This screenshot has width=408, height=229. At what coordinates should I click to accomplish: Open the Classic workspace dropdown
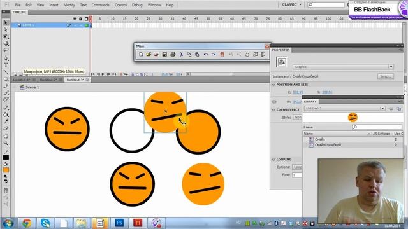(292, 4)
